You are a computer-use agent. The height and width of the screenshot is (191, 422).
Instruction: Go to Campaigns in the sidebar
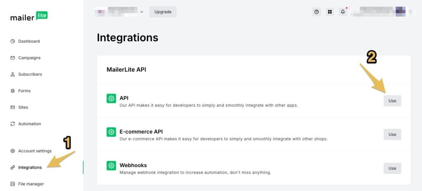[29, 58]
